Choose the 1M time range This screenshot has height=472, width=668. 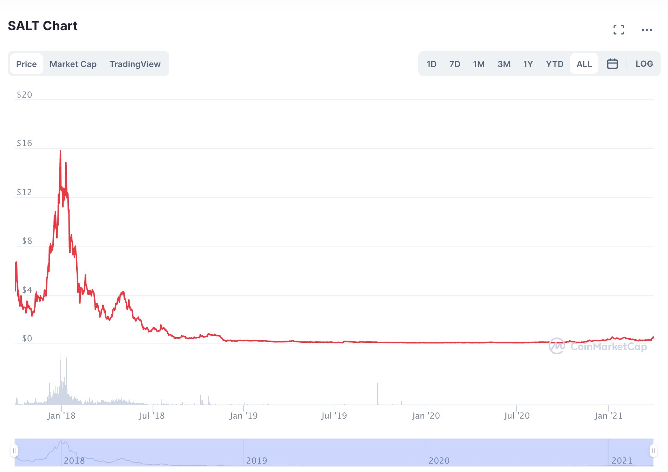coord(479,64)
